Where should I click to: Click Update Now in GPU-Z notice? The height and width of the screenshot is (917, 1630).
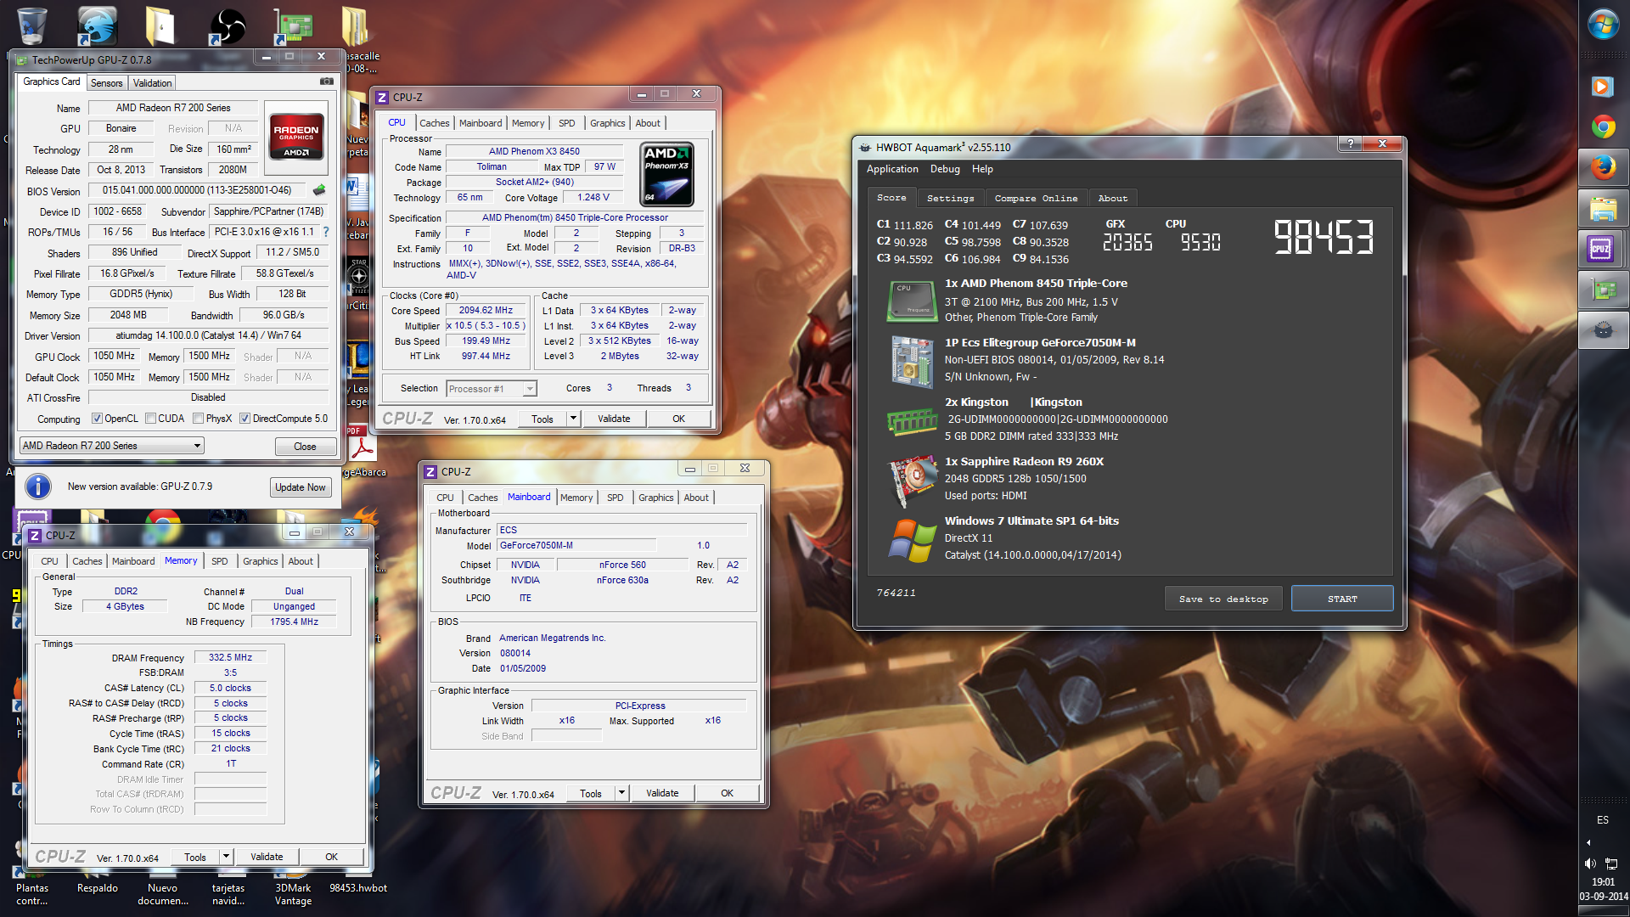point(300,487)
